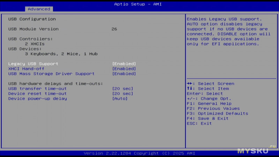Select USB Mass Storage Driver Support
Screen dimensions: 279x157
[51, 74]
